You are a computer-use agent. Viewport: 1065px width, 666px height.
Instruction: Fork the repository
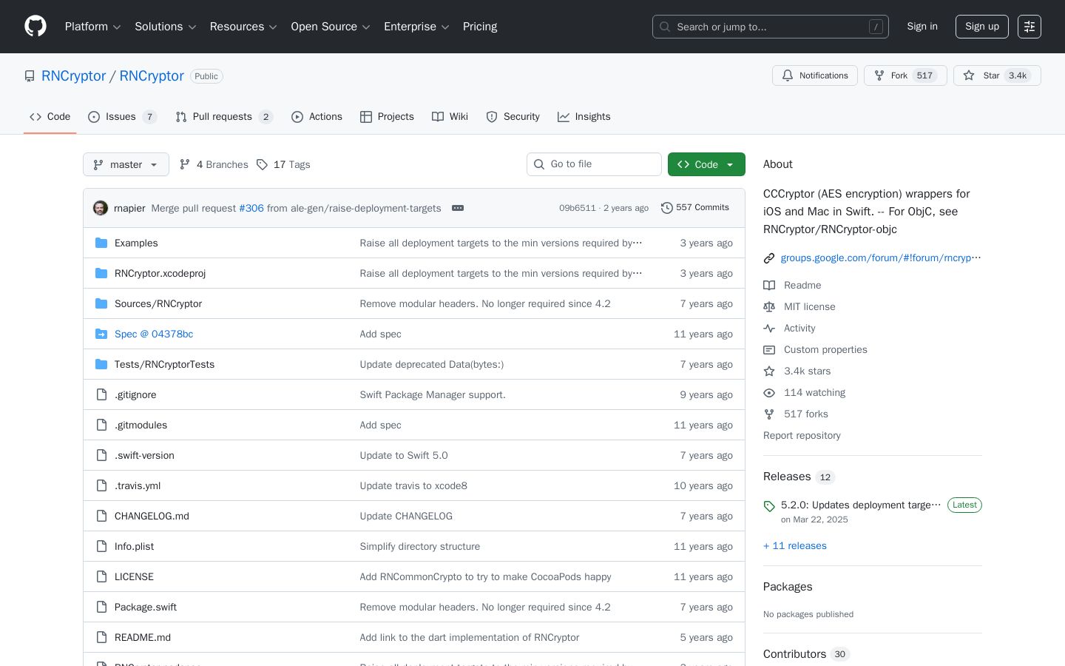[905, 75]
